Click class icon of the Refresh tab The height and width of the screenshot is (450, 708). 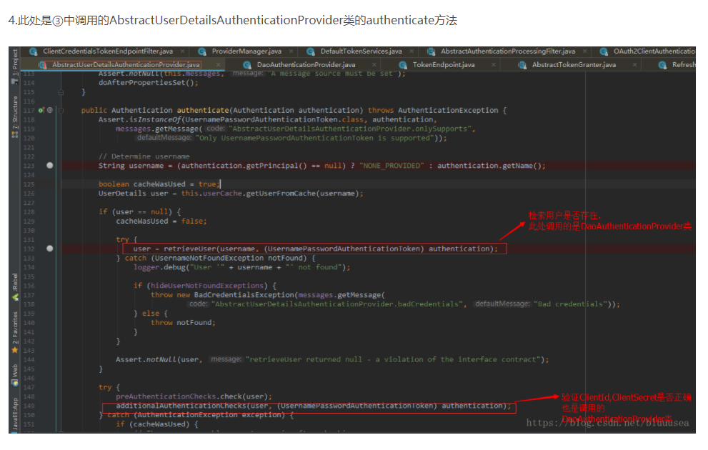tap(662, 65)
